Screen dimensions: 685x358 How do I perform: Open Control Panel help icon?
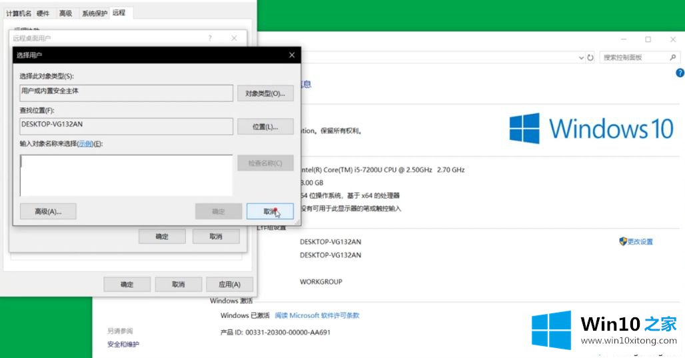pos(680,73)
